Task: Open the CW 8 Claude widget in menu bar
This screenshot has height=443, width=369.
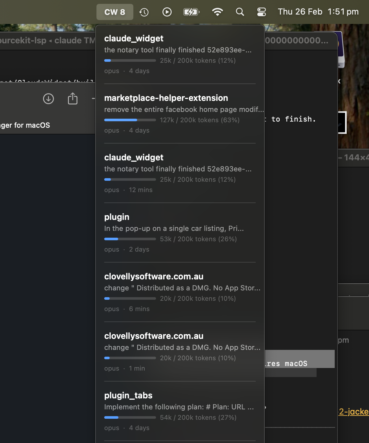Action: pos(115,12)
